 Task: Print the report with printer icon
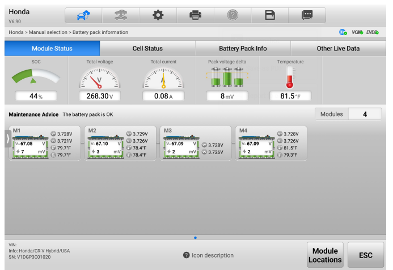(x=195, y=15)
